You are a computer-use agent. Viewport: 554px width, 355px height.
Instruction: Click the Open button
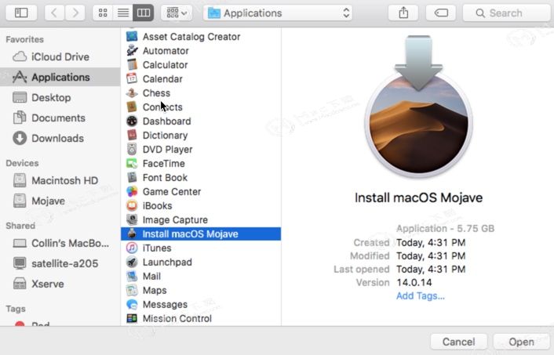coord(522,342)
